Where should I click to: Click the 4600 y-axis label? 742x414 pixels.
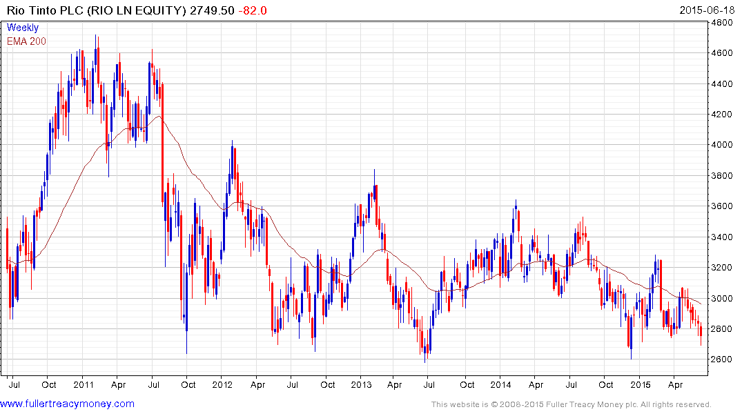click(722, 53)
